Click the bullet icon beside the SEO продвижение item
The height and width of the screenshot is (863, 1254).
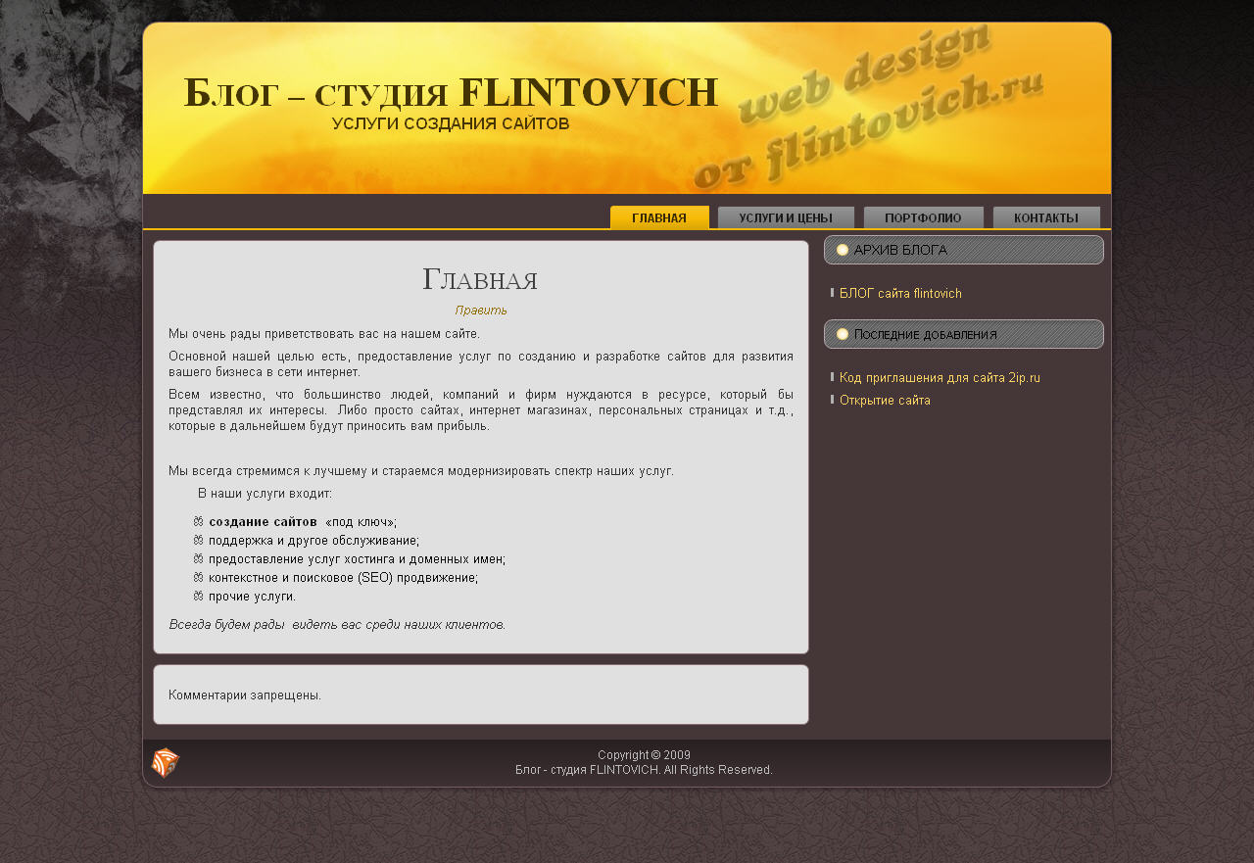198,577
